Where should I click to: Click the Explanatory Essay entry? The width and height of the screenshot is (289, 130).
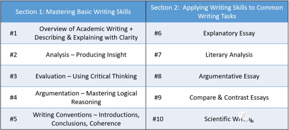[229, 33]
